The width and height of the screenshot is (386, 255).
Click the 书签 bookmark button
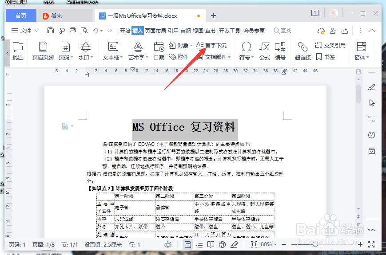326,57
